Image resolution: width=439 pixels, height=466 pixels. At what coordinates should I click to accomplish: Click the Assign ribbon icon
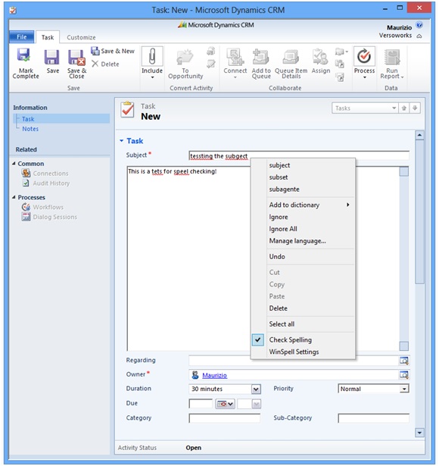tap(320, 57)
